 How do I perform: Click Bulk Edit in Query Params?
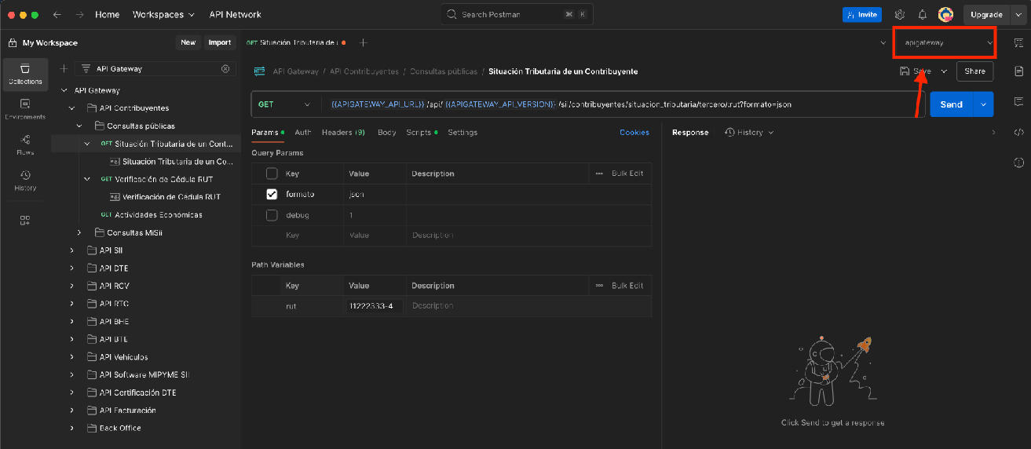click(x=627, y=173)
